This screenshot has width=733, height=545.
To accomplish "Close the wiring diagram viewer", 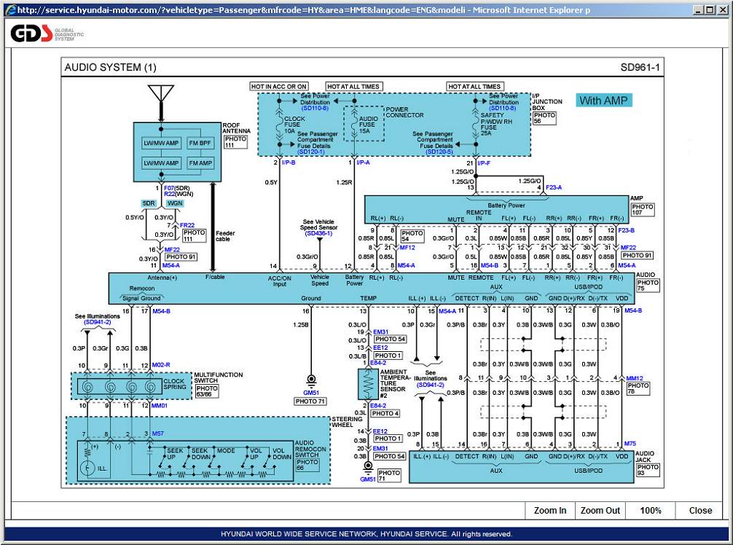I will click(700, 511).
